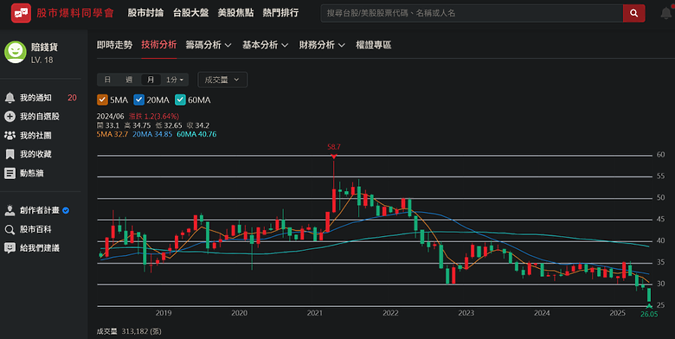This screenshot has height=339, width=675.
Task: Expand the 籌碼分析 menu
Action: coord(209,45)
